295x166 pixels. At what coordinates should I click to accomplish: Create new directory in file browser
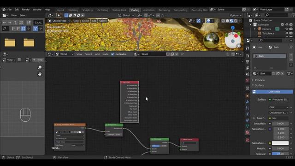(29, 23)
